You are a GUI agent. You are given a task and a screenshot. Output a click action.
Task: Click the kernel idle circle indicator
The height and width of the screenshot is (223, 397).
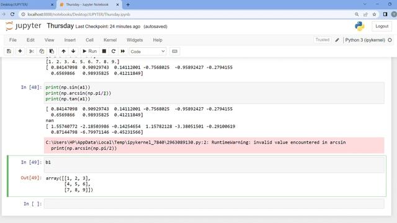point(390,40)
